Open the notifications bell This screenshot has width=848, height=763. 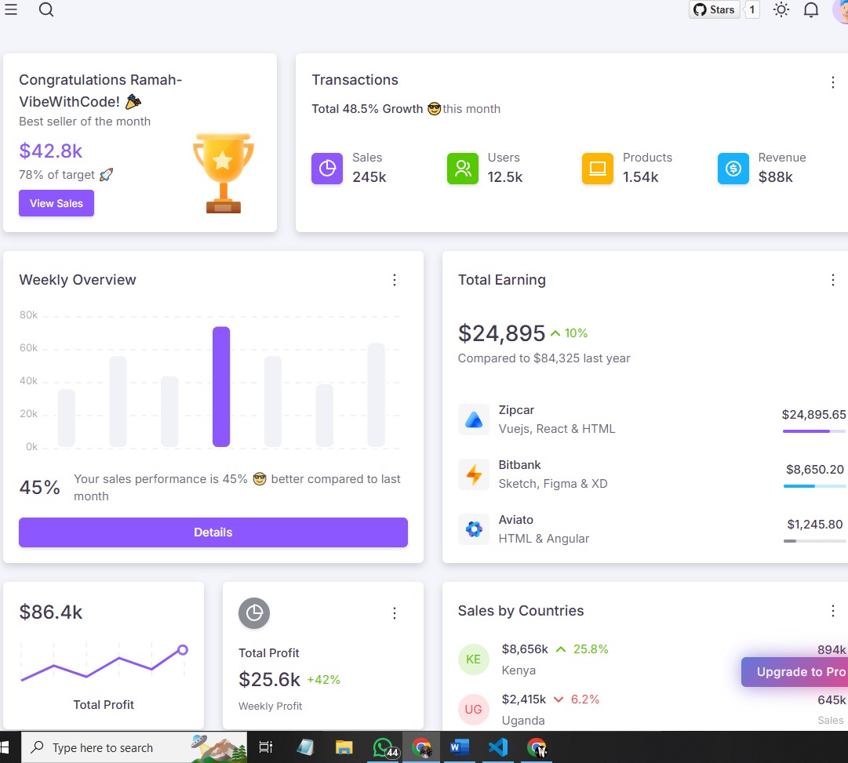click(810, 9)
